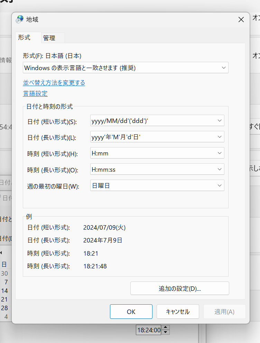
Task: Open the 時刻 (短い形式) combo box
Action: (157, 153)
